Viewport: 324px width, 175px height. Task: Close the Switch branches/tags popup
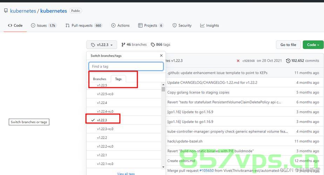point(161,56)
